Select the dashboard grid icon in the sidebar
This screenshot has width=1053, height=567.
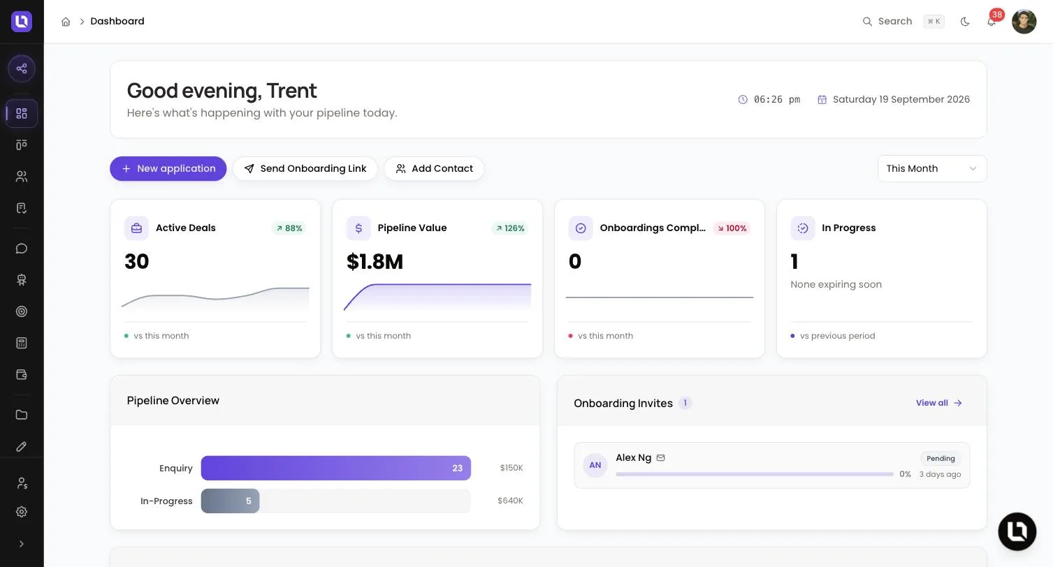22,113
